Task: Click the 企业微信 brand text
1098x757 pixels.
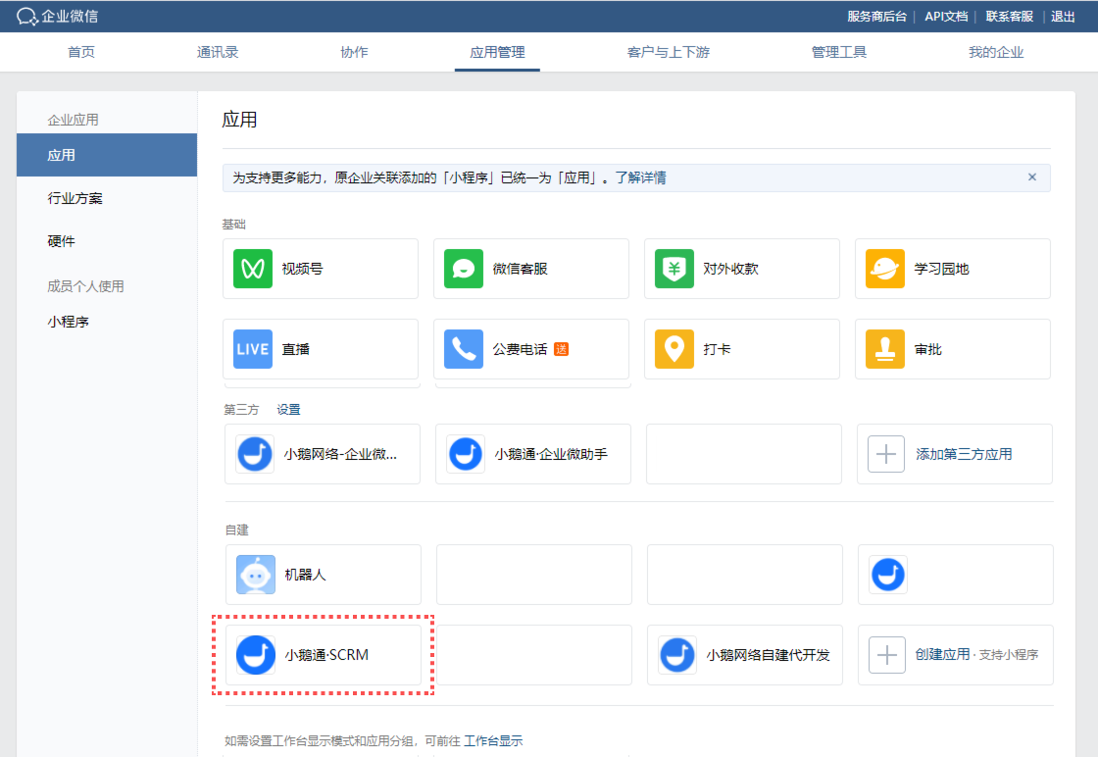Action: pyautogui.click(x=70, y=16)
